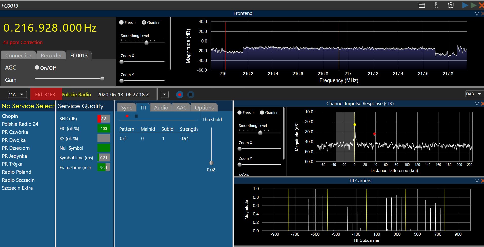Start recording with the red record button

179,95
